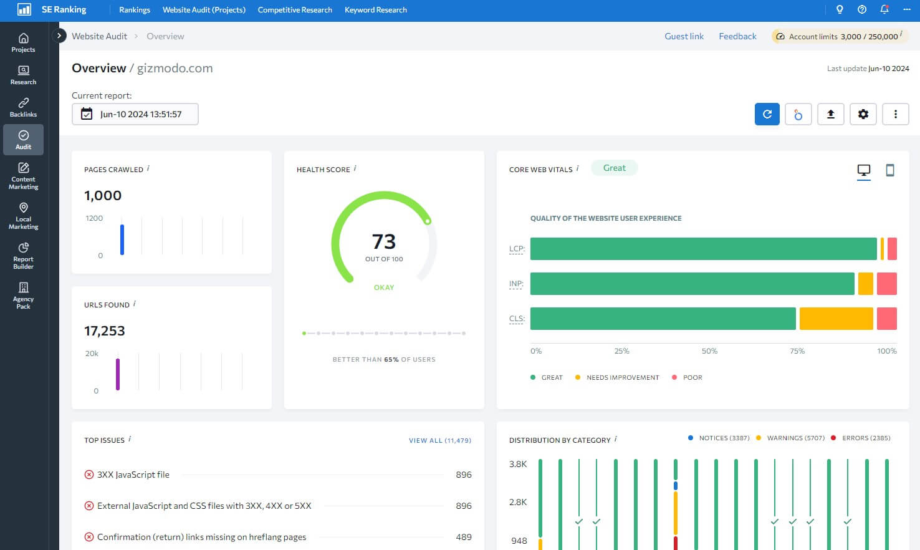Switch Core Web Vitals to mobile view
920x550 pixels.
pyautogui.click(x=890, y=170)
